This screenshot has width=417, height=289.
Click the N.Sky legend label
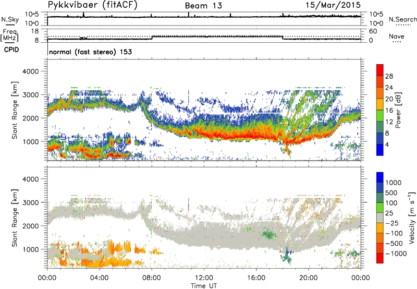pyautogui.click(x=10, y=19)
